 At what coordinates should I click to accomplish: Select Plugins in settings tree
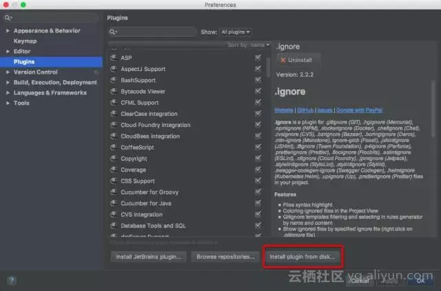(x=51, y=61)
